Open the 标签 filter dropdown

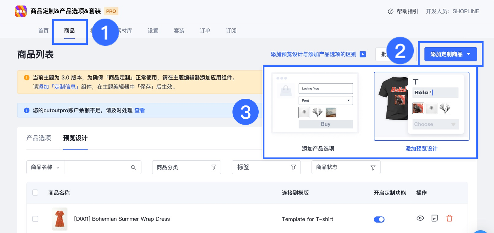[266, 167]
